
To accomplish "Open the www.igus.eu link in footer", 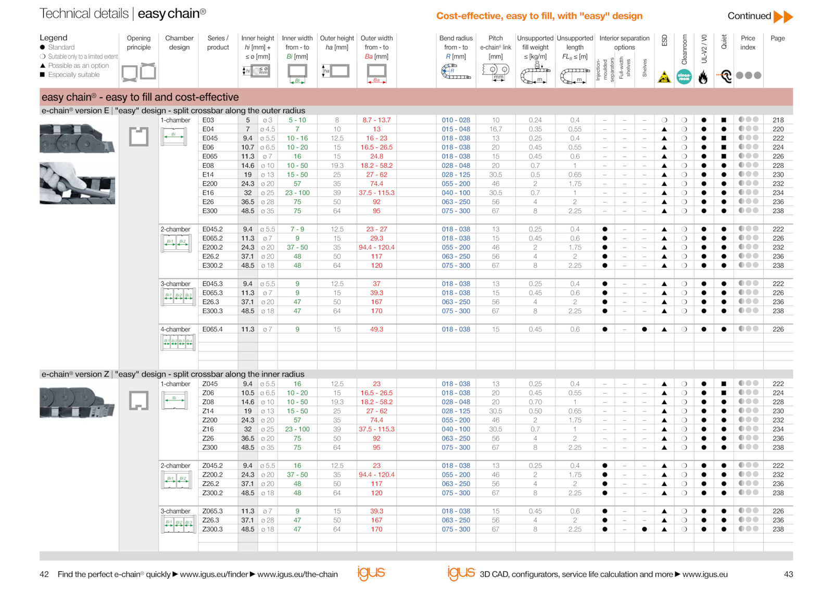I will 705,574.
